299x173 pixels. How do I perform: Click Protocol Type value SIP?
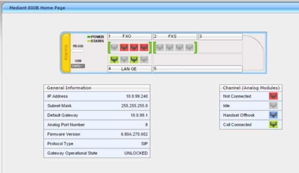pos(144,143)
